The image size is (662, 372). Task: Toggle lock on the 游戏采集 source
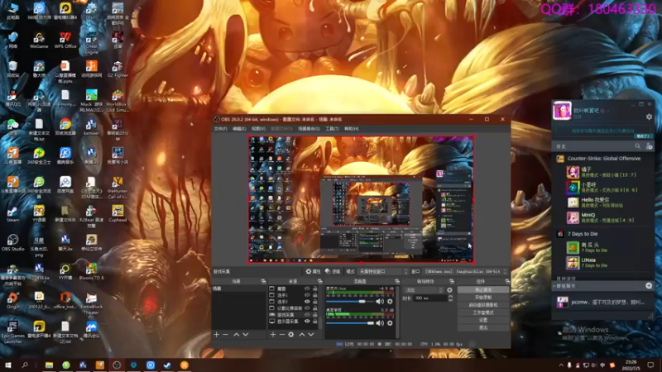click(314, 315)
